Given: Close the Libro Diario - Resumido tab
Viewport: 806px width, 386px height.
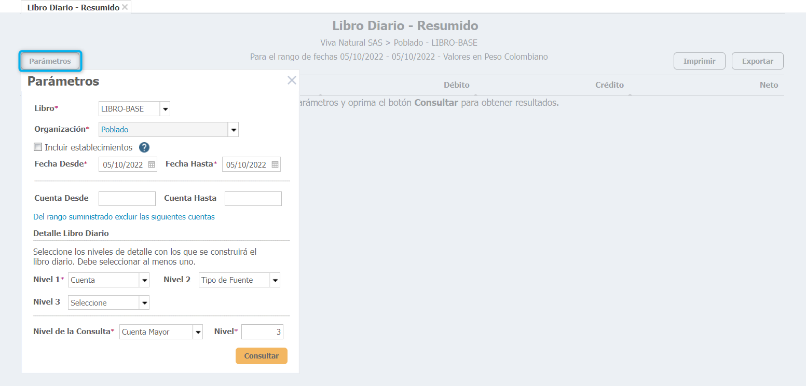Looking at the screenshot, I should [125, 7].
